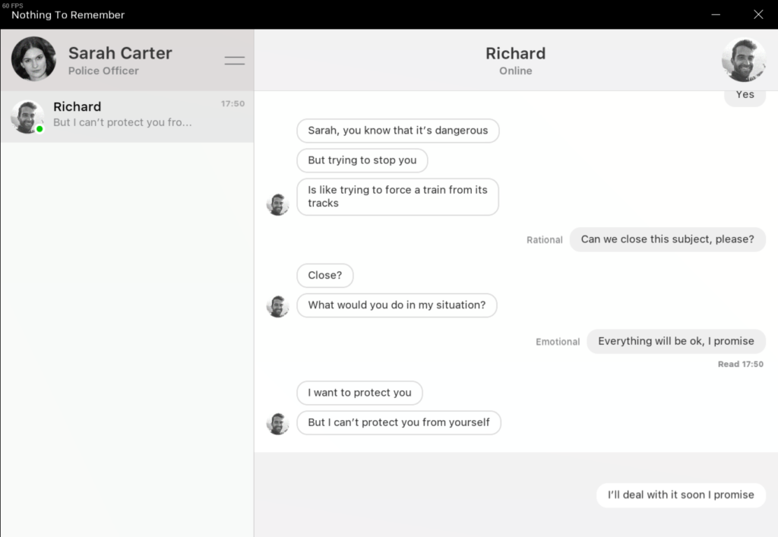This screenshot has height=537, width=778.
Task: Click the "Richard" name in the chat header
Action: point(516,54)
